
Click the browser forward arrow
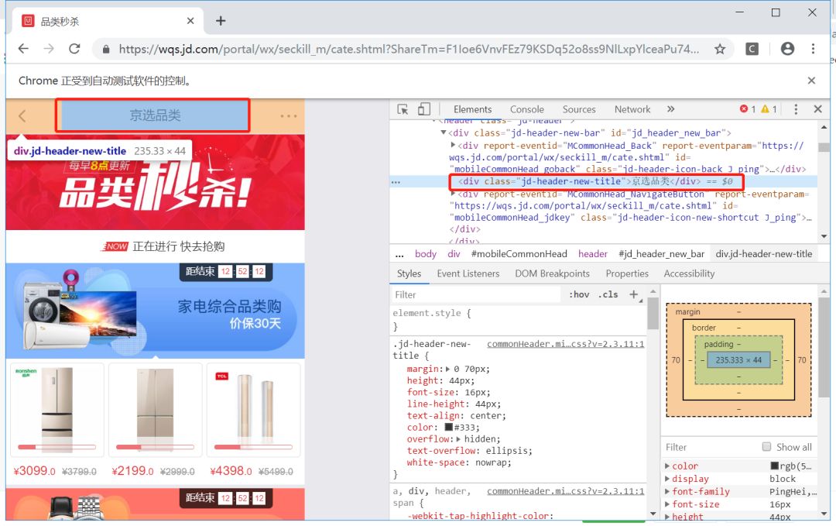pos(49,49)
